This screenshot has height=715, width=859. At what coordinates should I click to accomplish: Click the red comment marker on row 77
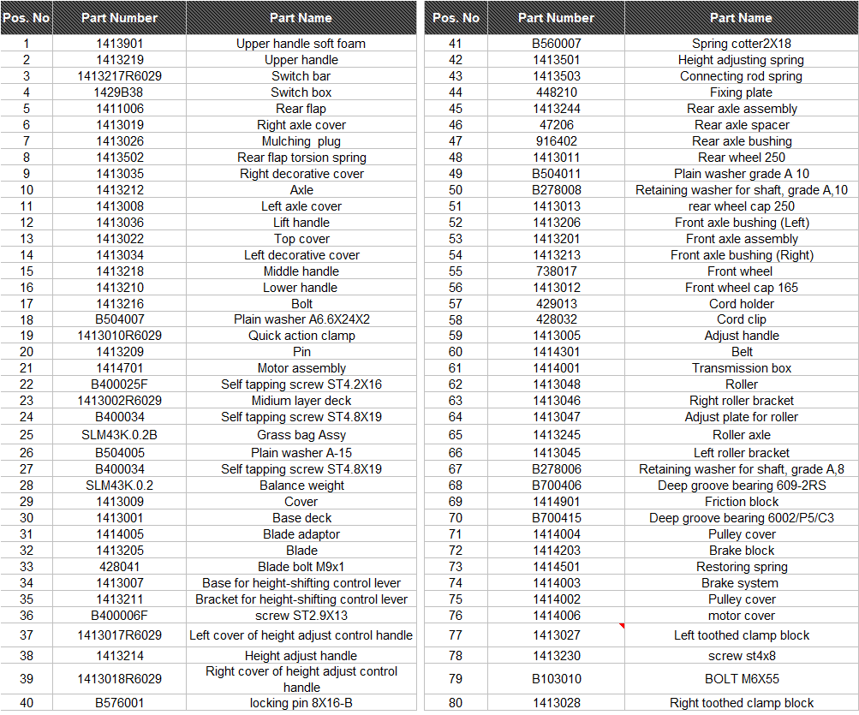click(622, 626)
